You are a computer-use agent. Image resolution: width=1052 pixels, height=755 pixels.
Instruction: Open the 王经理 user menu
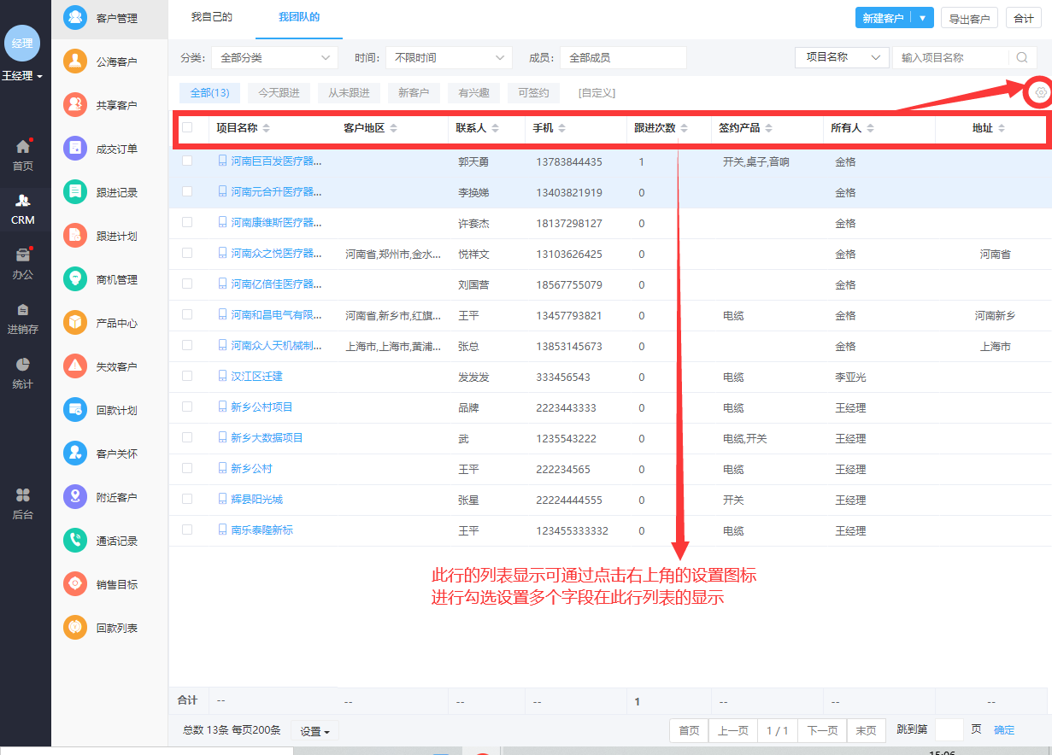(x=22, y=76)
